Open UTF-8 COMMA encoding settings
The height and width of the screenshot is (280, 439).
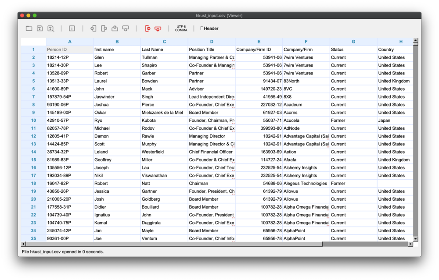tap(181, 28)
